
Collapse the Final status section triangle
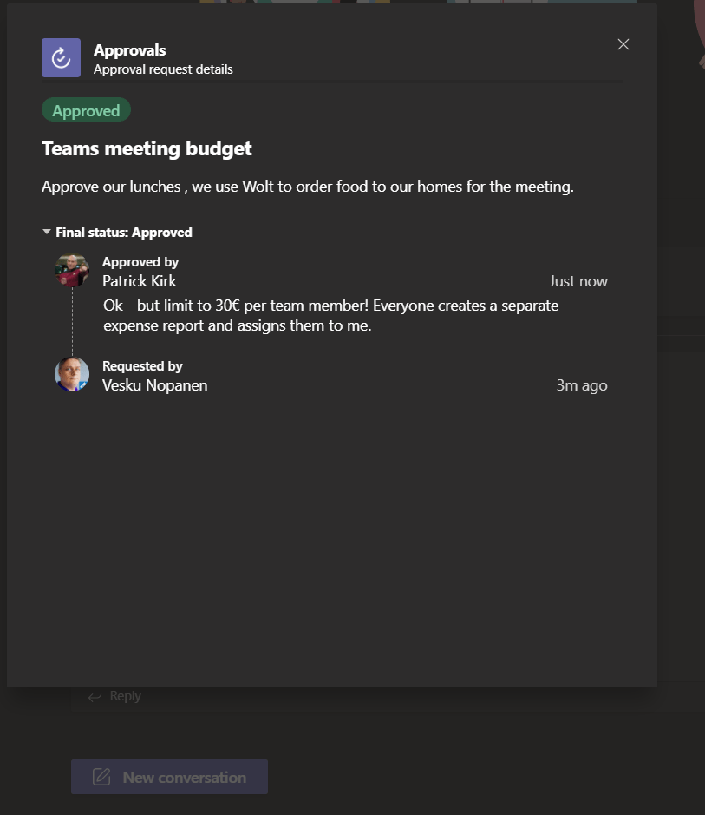(47, 232)
